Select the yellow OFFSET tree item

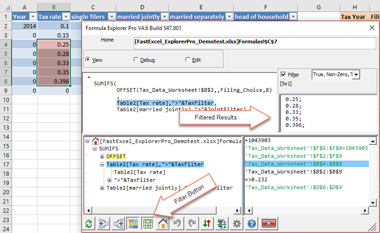coord(116,156)
